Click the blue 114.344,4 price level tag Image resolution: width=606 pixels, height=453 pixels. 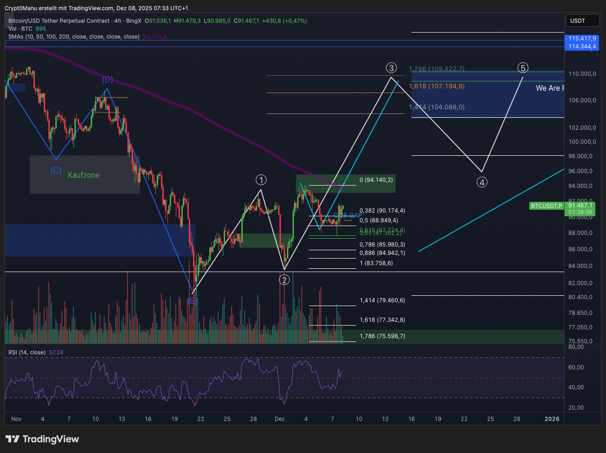(x=582, y=47)
